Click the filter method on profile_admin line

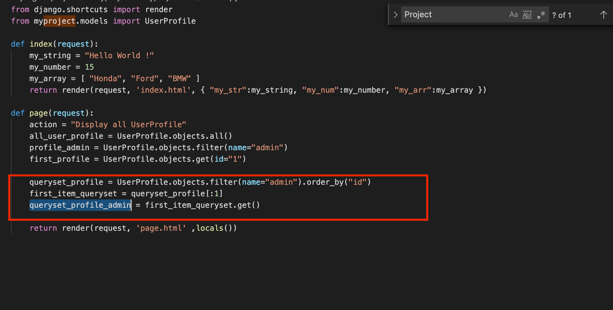(x=210, y=147)
